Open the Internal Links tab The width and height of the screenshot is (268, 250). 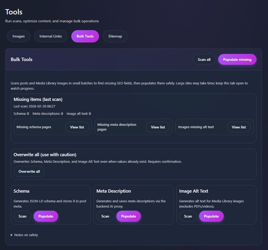51,36
